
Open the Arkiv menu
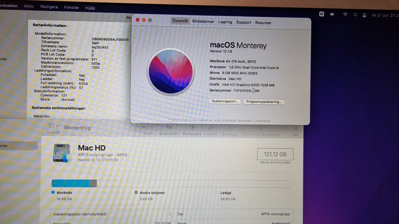[x=29, y=6]
